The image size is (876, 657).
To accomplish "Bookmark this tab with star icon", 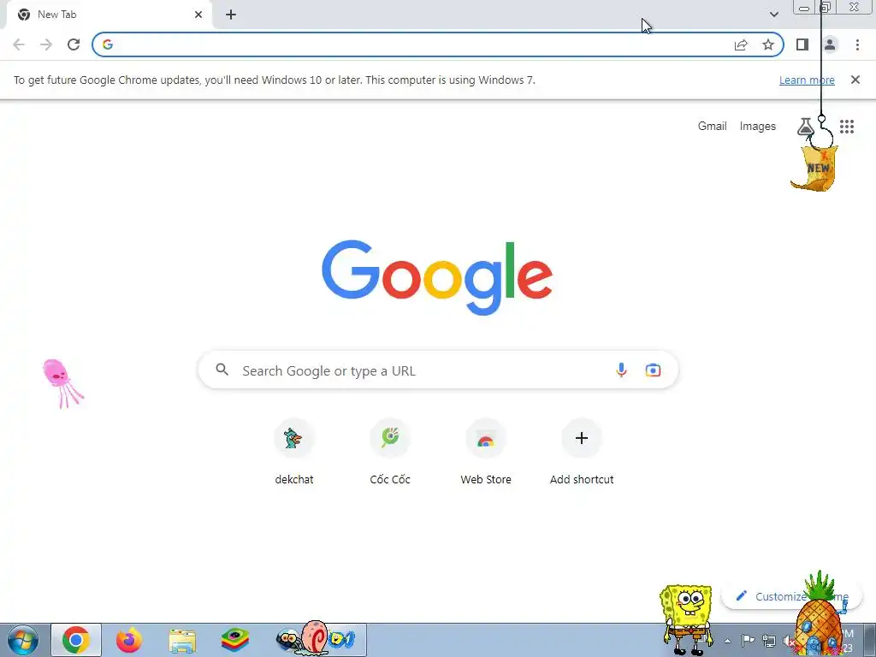I will (768, 44).
